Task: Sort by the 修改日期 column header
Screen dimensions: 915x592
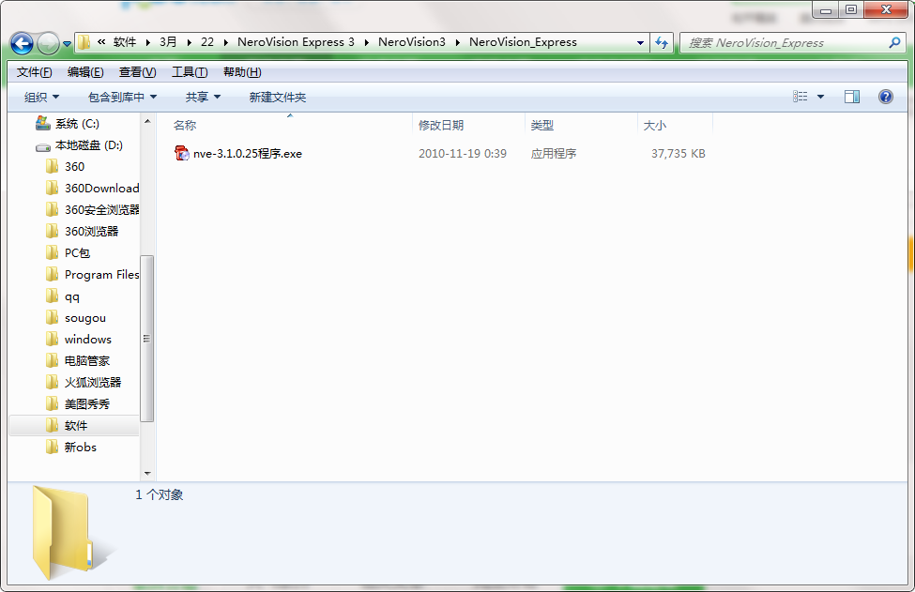Action: (441, 126)
